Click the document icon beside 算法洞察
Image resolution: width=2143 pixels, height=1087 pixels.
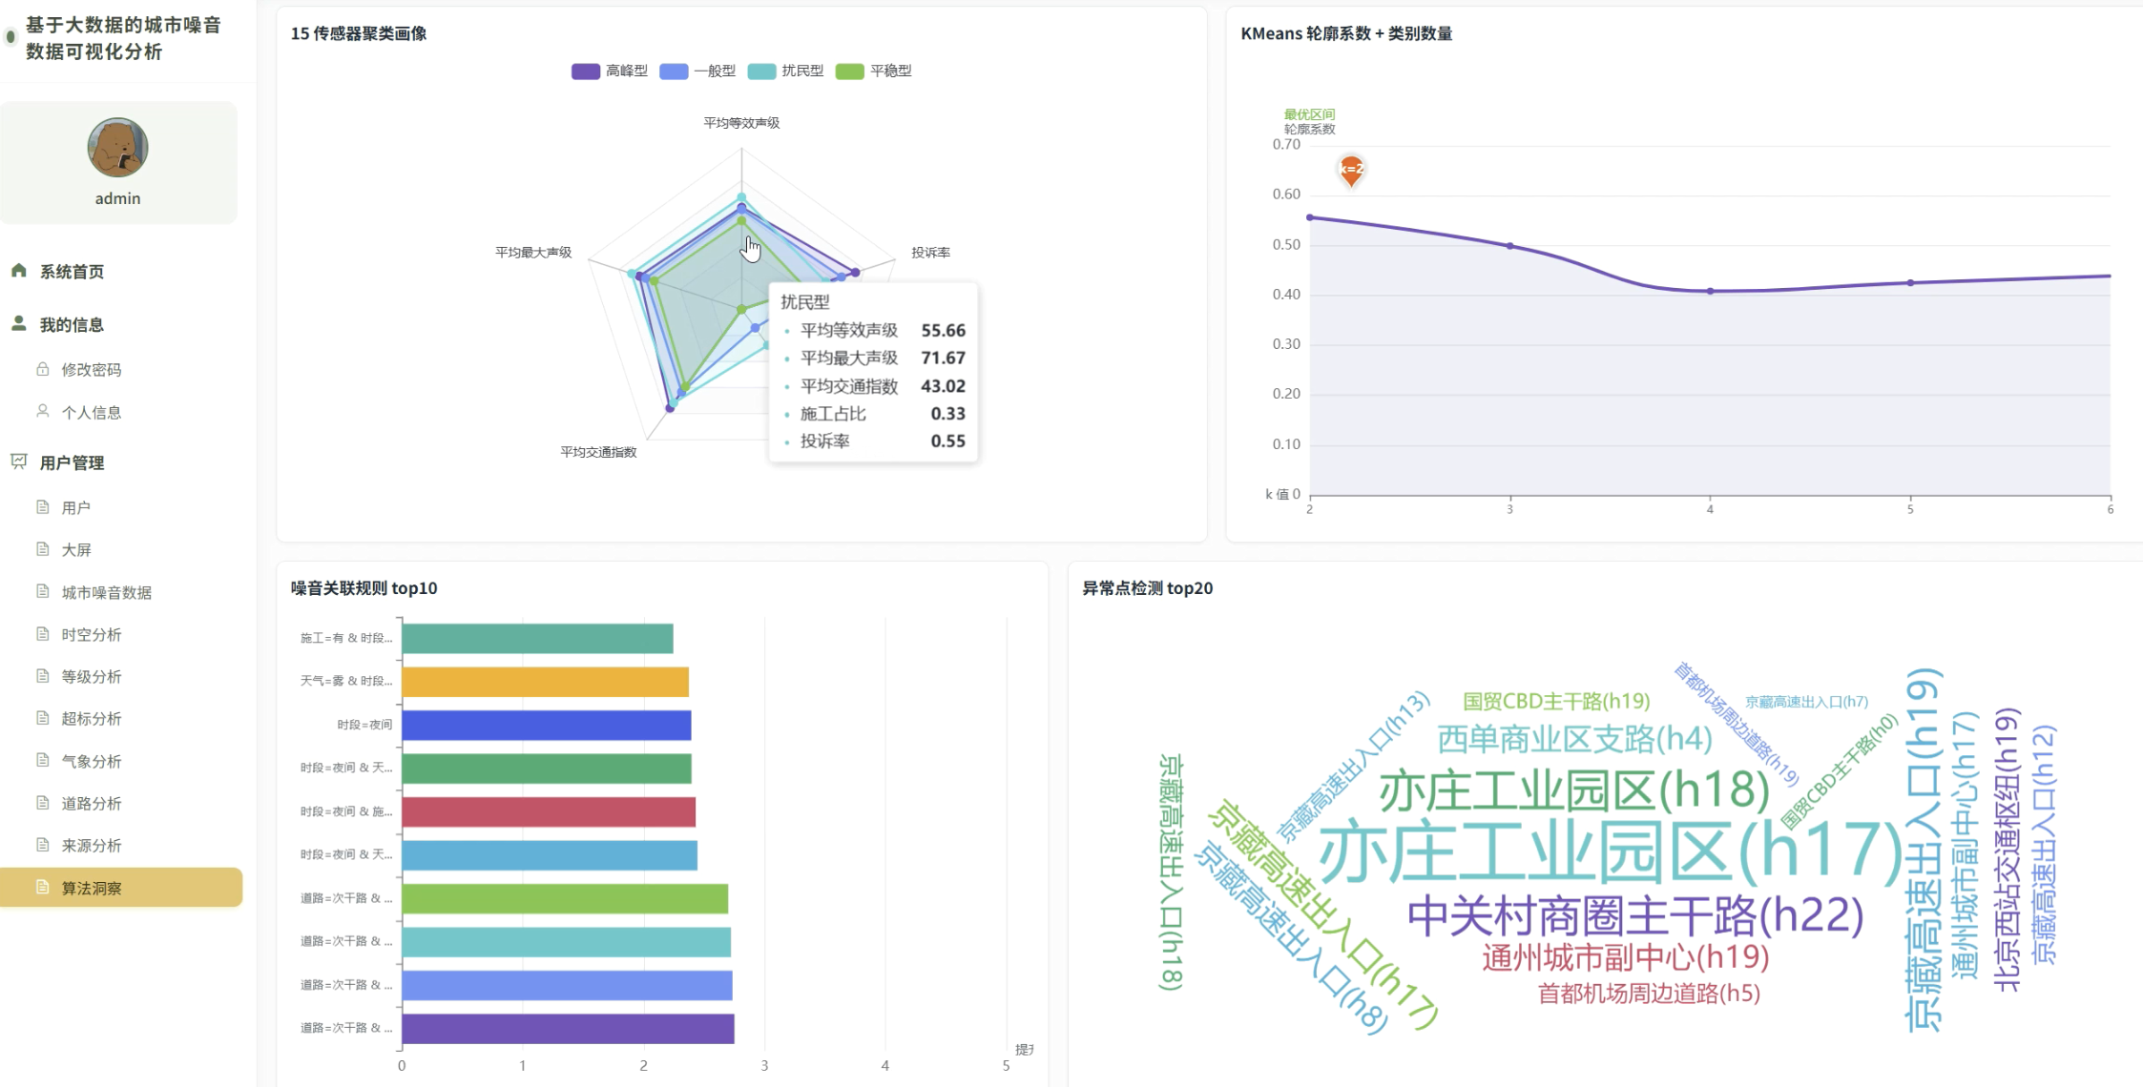[43, 887]
